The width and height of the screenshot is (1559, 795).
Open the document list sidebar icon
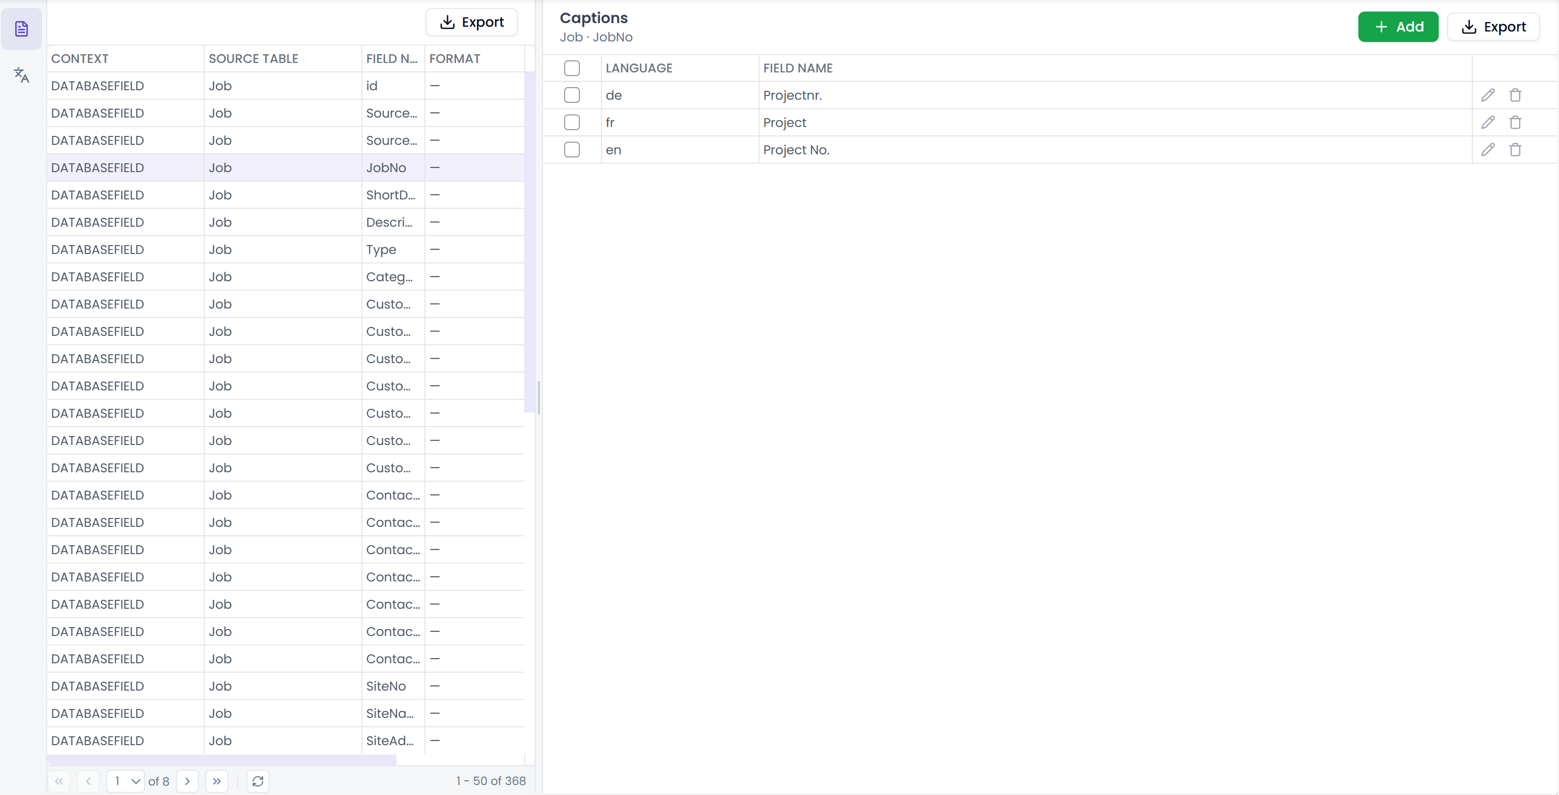point(21,28)
